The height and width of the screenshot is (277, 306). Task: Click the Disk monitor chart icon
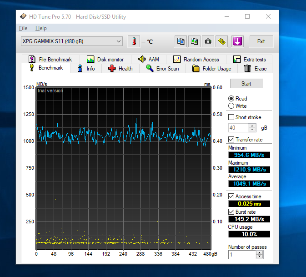[x=90, y=59]
